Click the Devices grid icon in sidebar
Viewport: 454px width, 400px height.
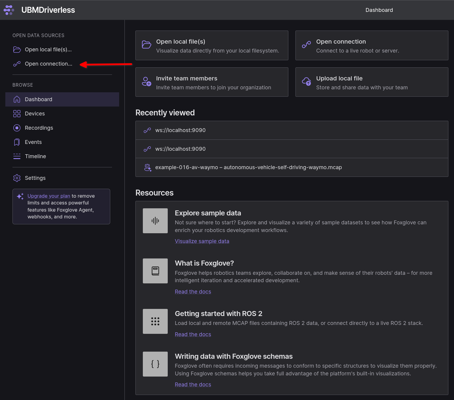click(x=17, y=114)
